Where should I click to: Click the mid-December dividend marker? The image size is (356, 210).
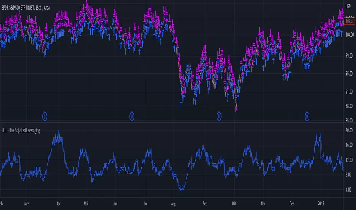(307, 116)
